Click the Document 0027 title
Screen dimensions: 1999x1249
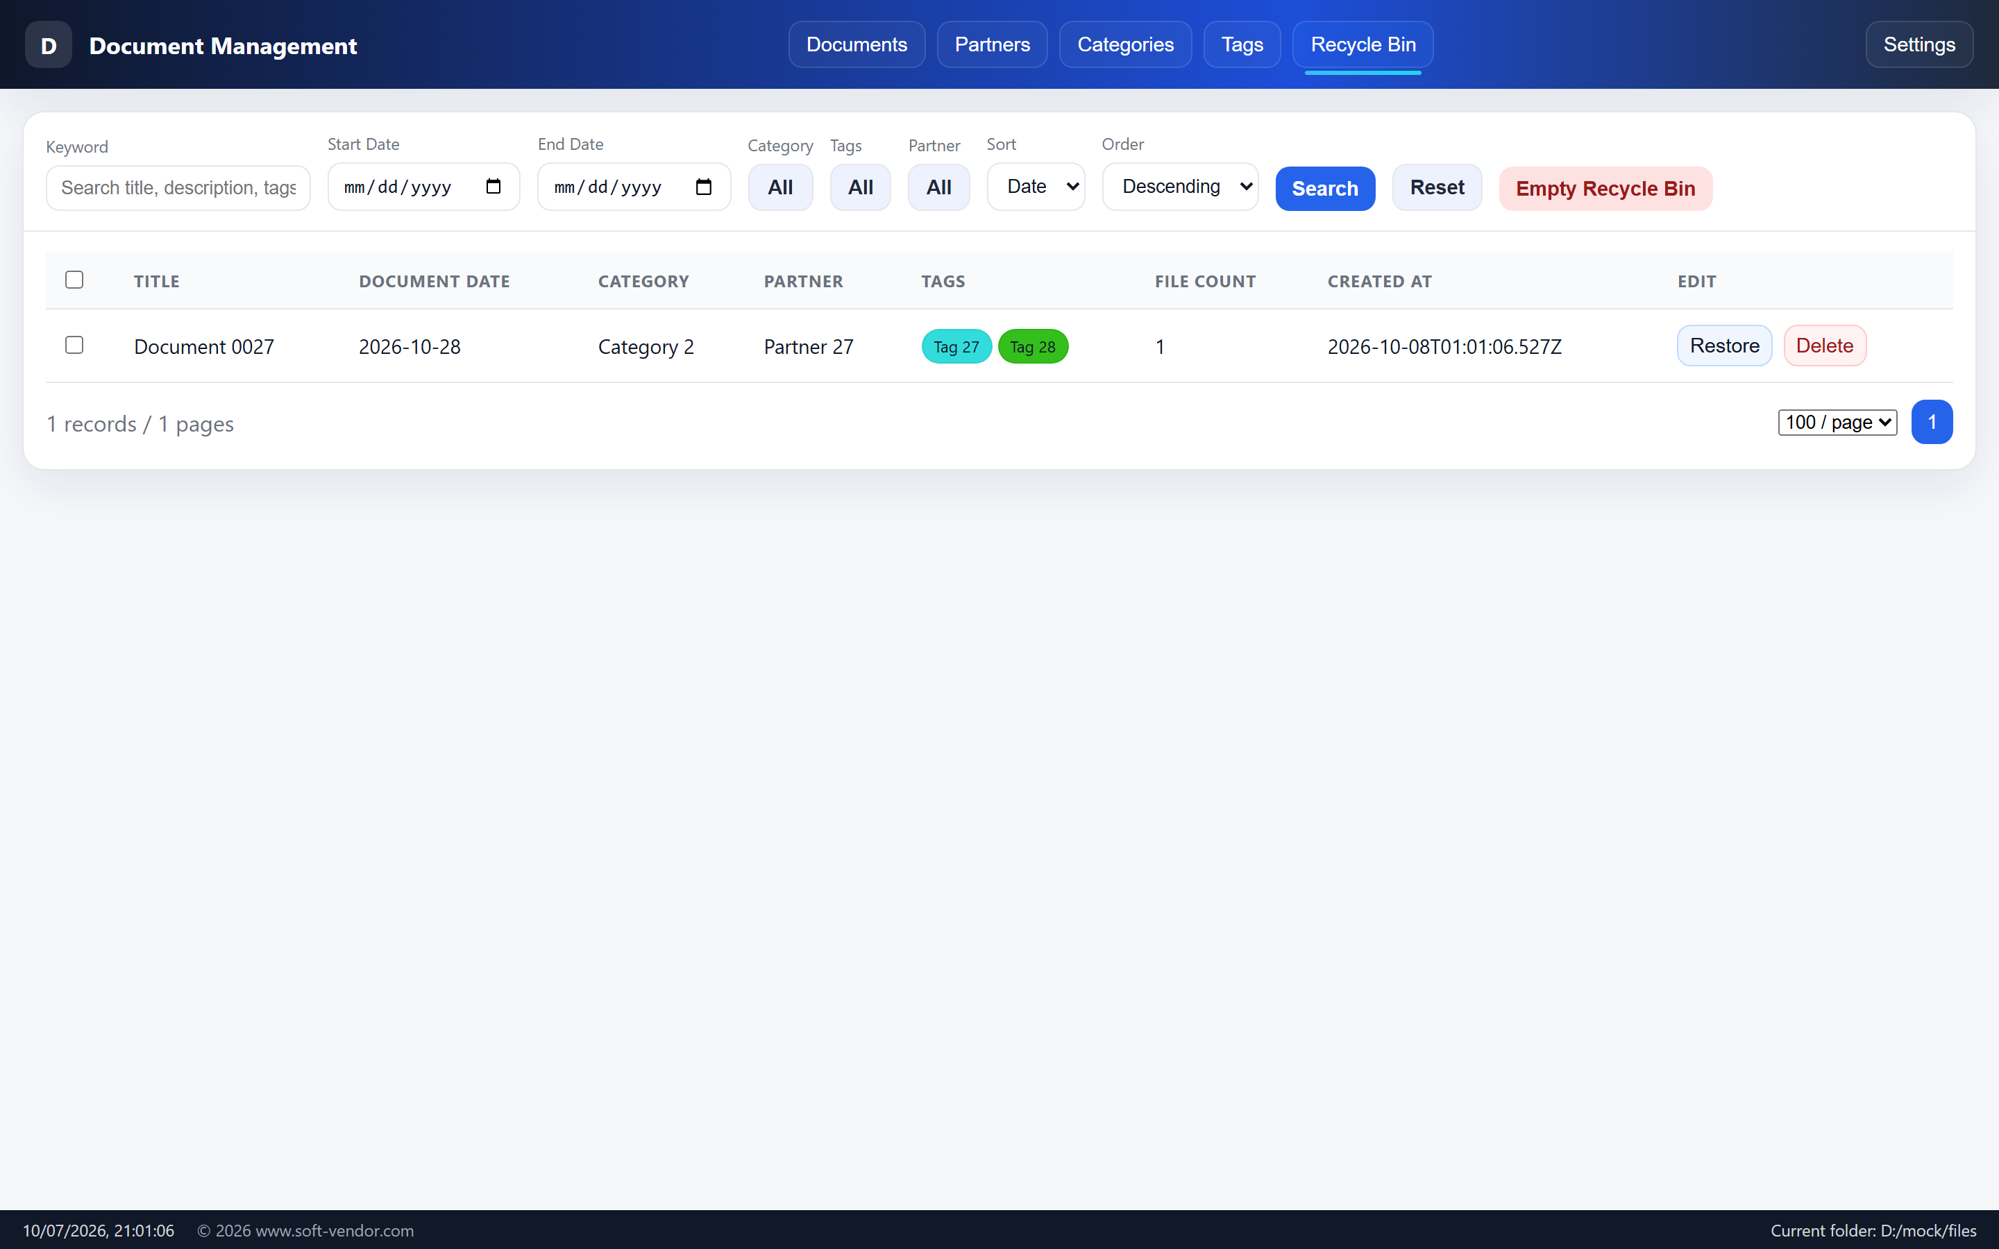click(204, 347)
